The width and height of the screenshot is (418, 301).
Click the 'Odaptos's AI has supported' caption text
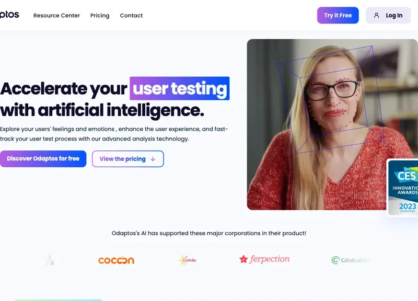pyautogui.click(x=208, y=233)
